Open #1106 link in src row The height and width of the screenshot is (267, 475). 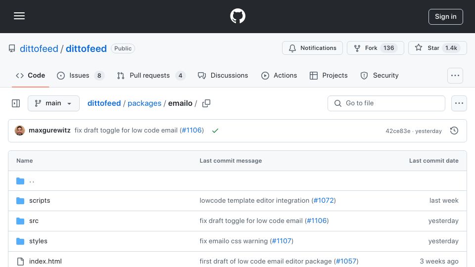[317, 221]
